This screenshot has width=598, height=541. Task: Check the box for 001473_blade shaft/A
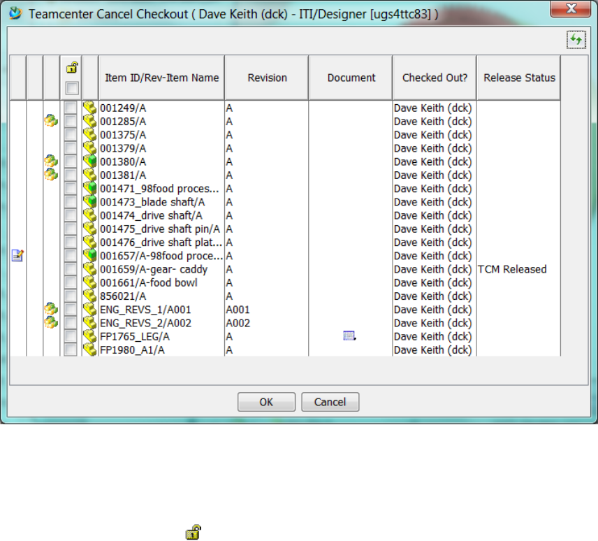coord(70,202)
